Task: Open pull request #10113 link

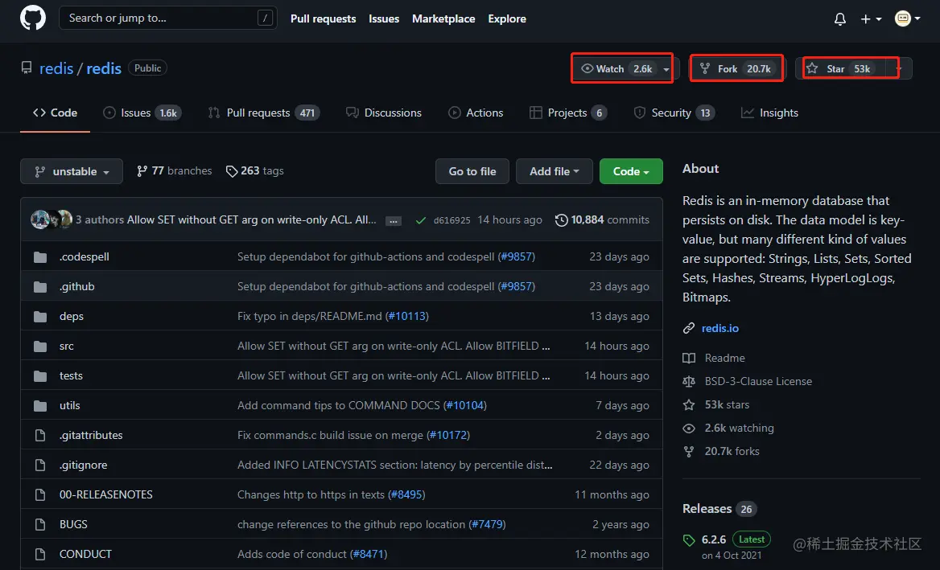Action: point(407,316)
